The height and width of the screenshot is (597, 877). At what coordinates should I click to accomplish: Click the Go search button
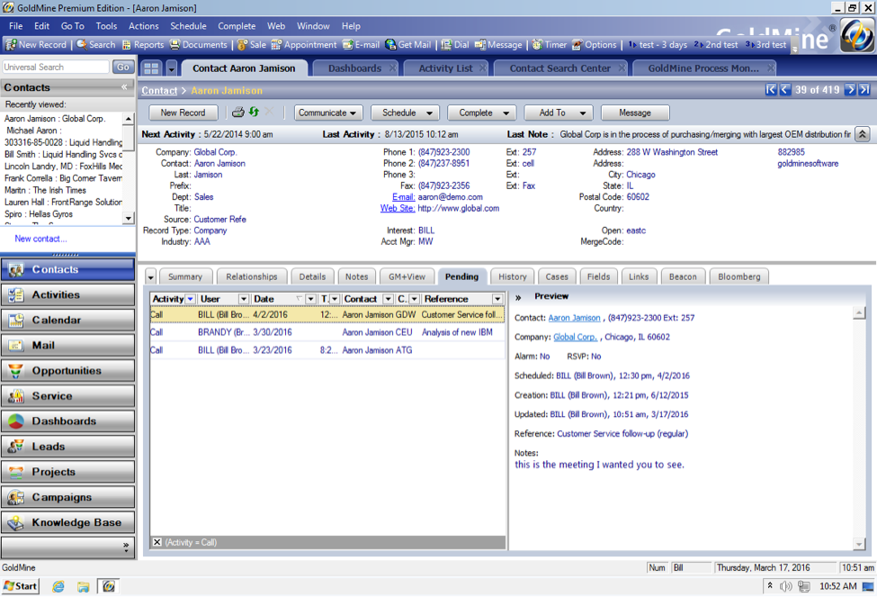[123, 67]
